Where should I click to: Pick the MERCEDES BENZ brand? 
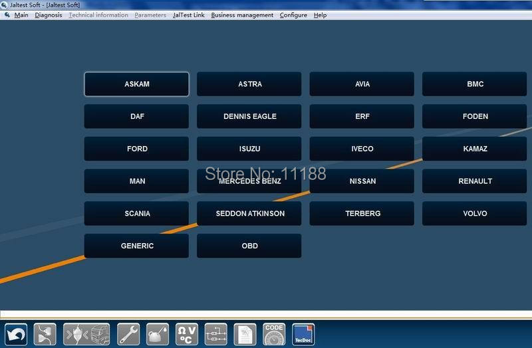pyautogui.click(x=249, y=181)
